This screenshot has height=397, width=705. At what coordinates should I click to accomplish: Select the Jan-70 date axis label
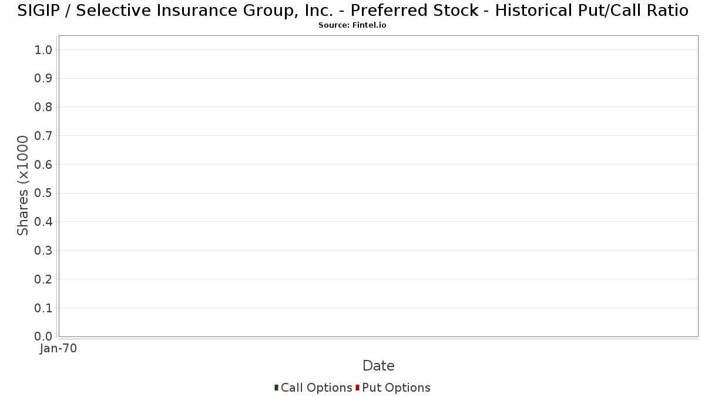coord(58,349)
